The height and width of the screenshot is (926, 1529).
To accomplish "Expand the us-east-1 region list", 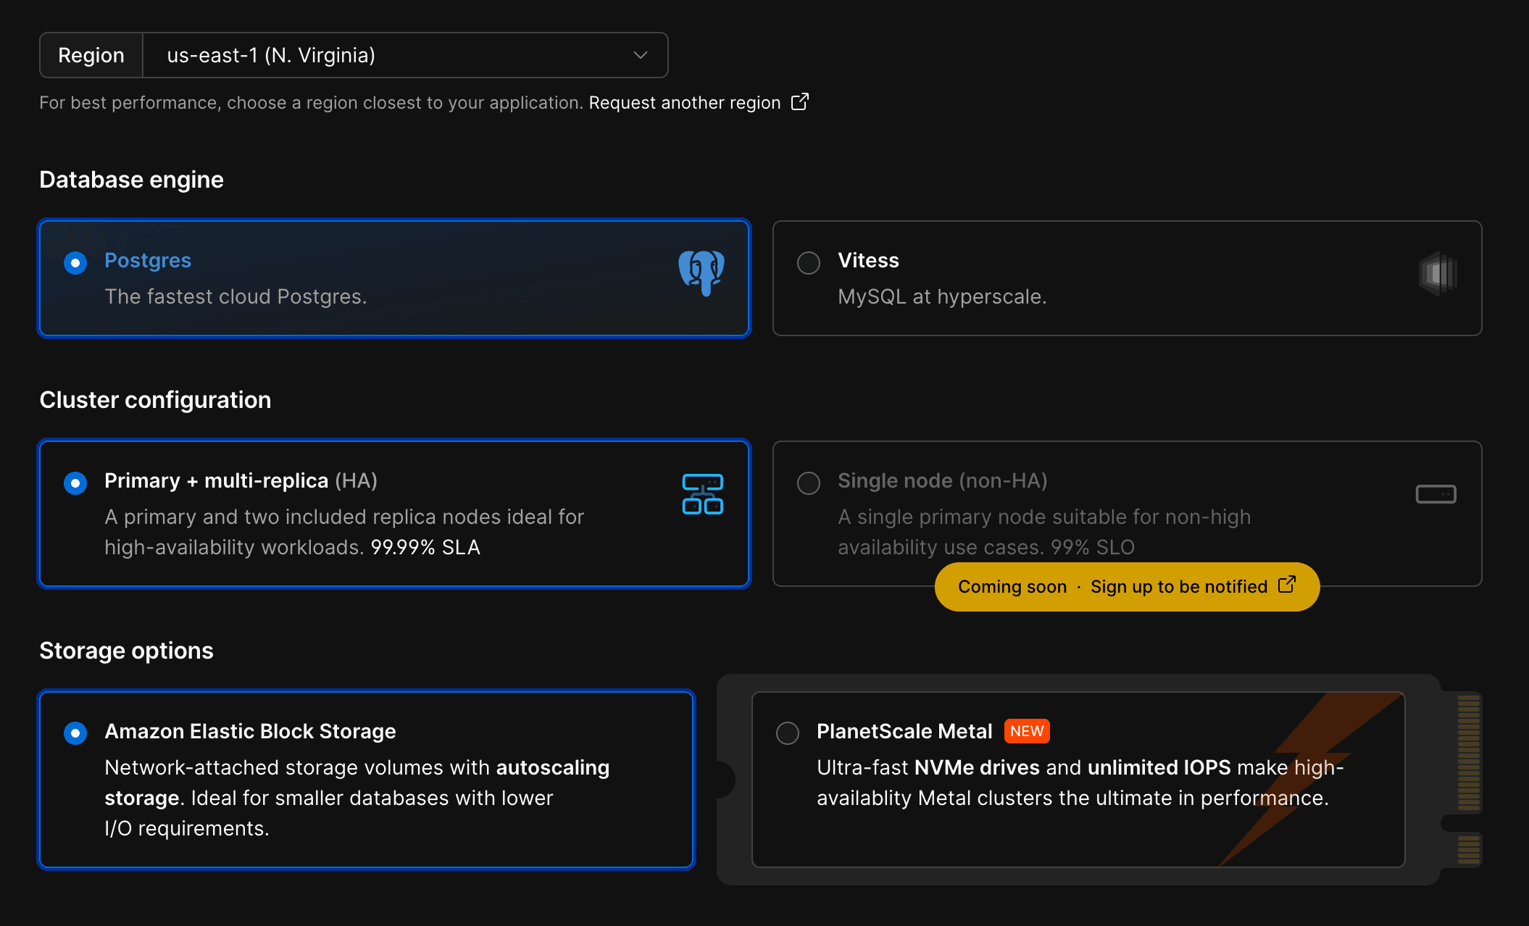I will click(406, 54).
